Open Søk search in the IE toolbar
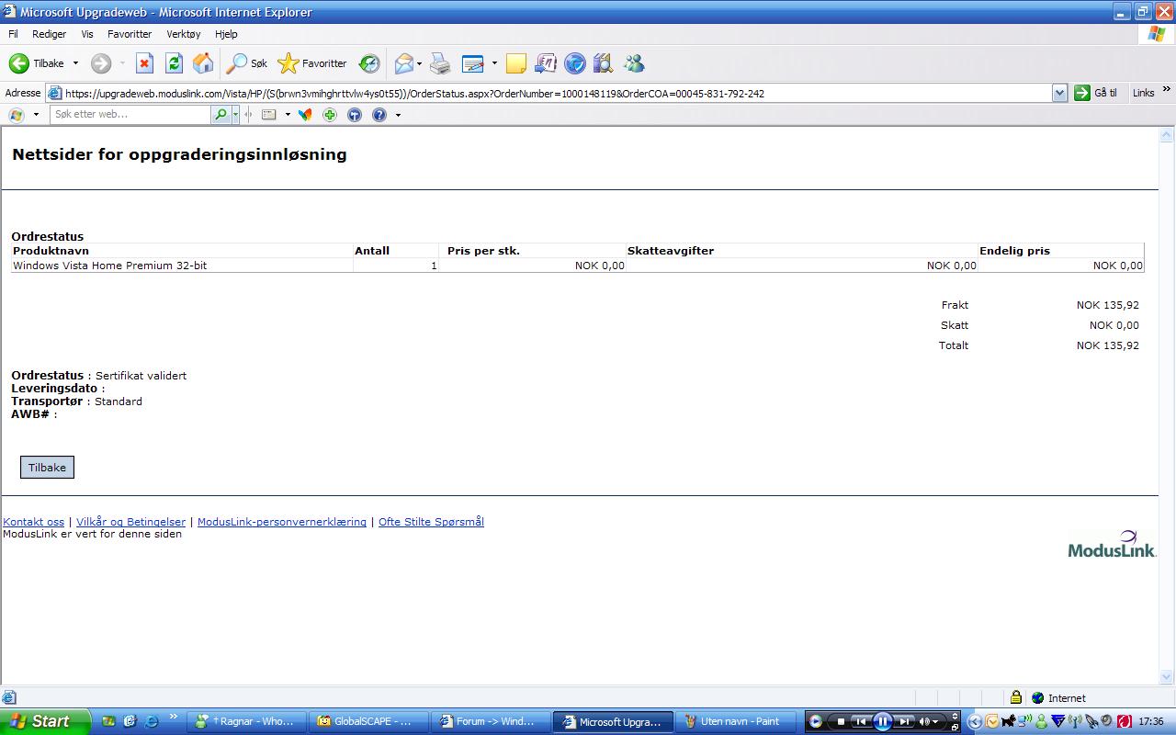This screenshot has width=1176, height=735. point(247,63)
